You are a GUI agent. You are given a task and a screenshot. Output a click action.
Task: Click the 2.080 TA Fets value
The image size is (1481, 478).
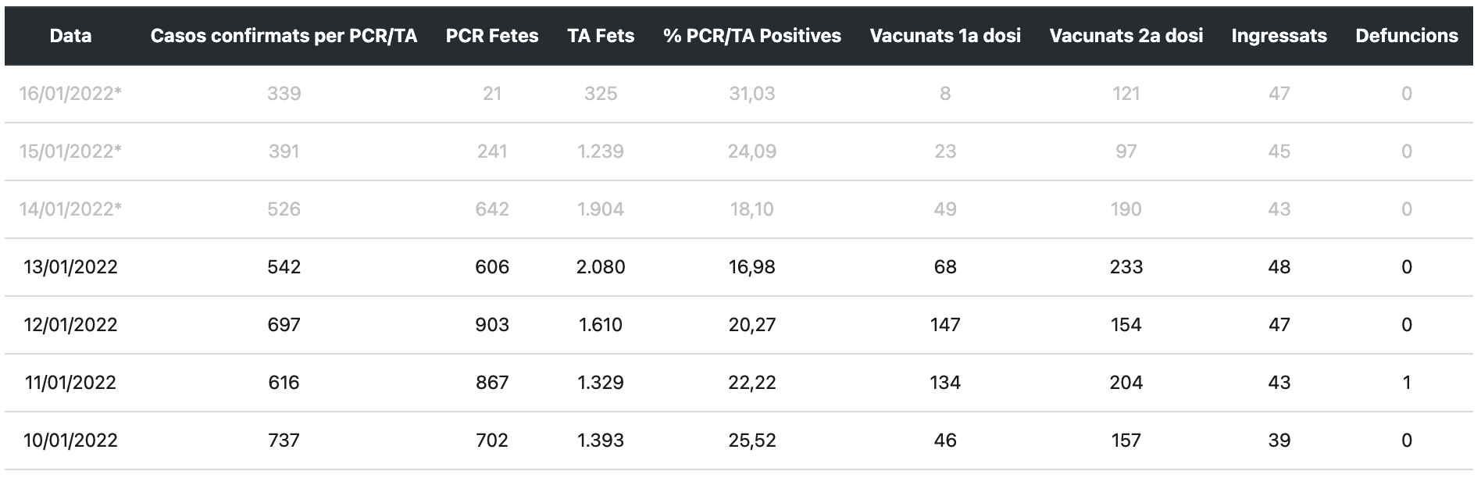601,267
